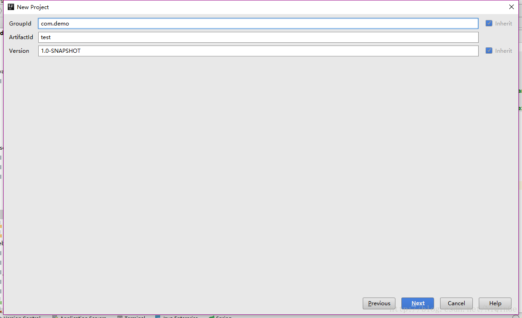Click the "Version" label text
522x318 pixels.
(x=19, y=51)
